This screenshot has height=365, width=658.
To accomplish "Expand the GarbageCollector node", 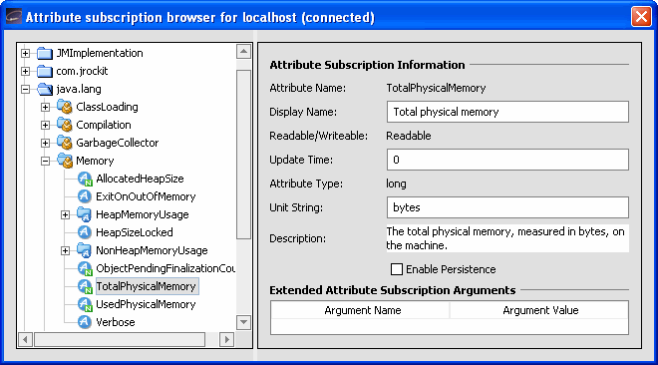I will pos(45,143).
